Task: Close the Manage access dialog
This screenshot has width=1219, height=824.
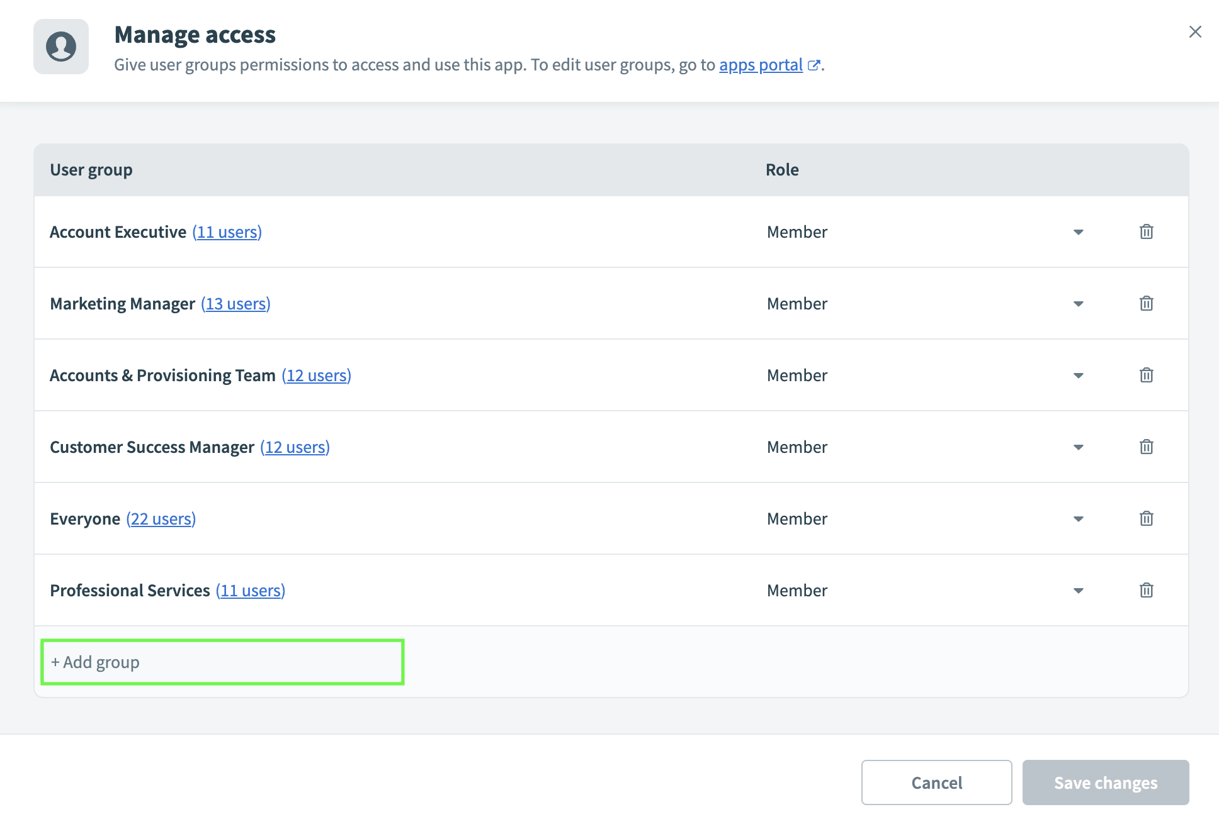Action: [1194, 31]
